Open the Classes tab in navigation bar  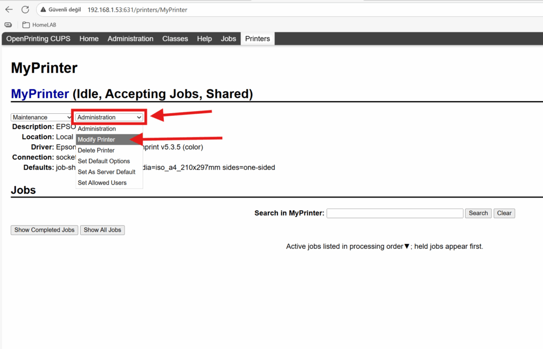pos(175,39)
